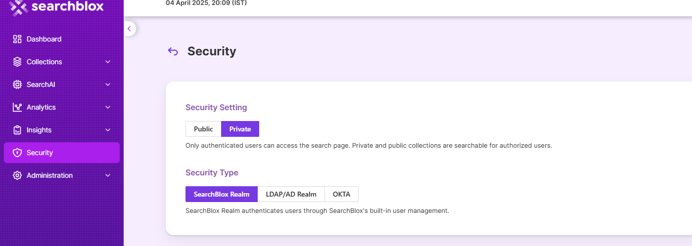Expand the Collections menu chevron
The image size is (692, 246).
pos(108,62)
